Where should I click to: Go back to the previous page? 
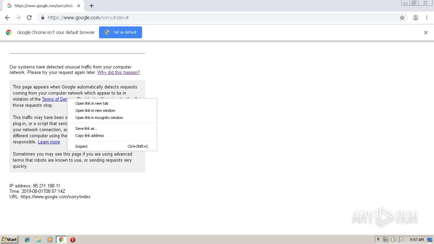[x=7, y=18]
